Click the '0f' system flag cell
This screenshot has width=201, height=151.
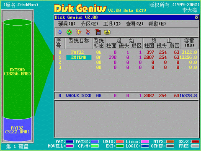point(98,57)
